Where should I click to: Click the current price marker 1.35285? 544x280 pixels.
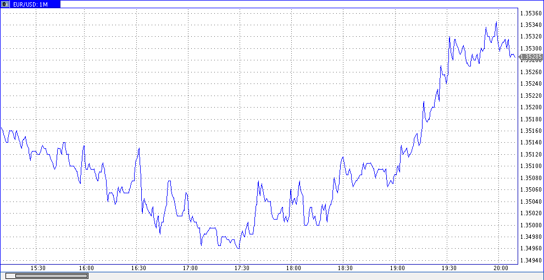(531, 57)
